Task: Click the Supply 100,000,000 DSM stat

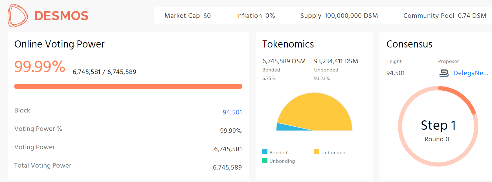Action: (339, 16)
